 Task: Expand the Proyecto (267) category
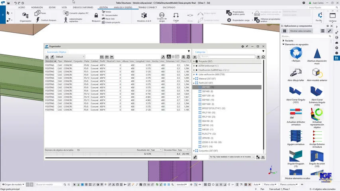194,62
